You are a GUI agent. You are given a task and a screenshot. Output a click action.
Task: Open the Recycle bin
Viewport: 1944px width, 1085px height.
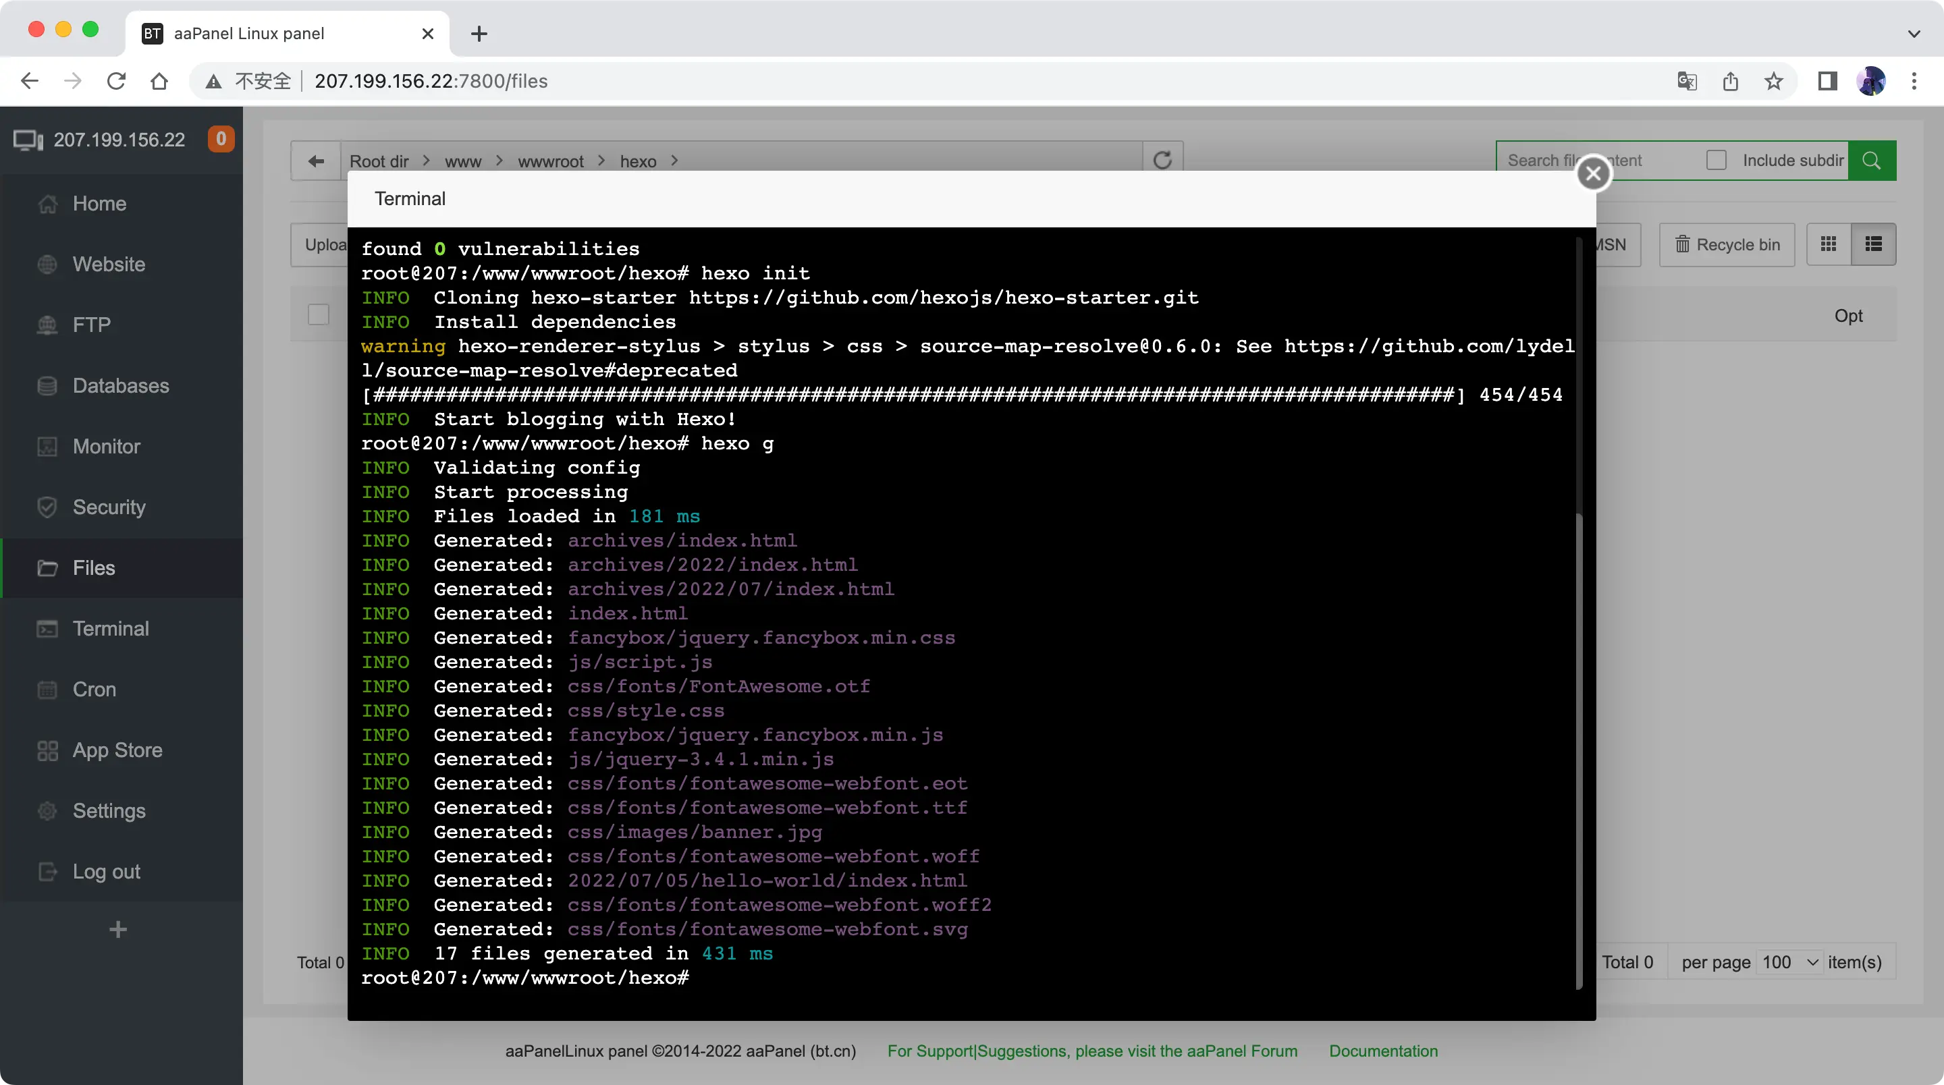[x=1727, y=244]
